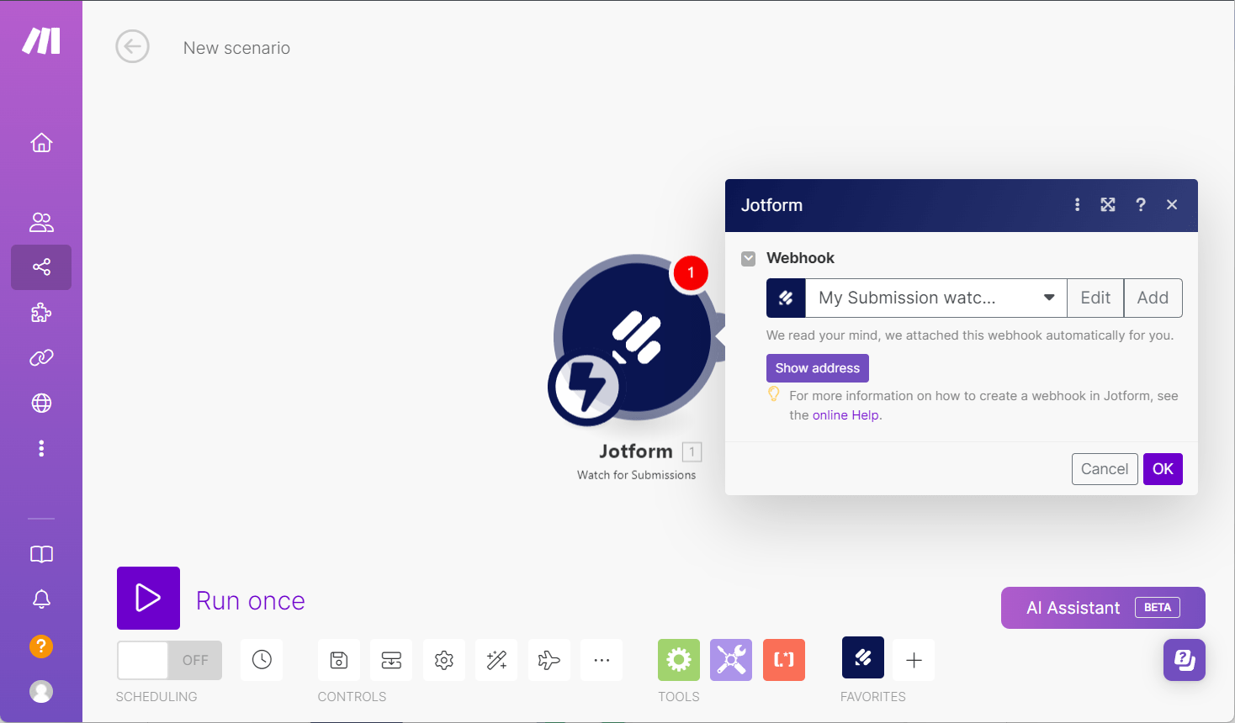Expand the Jotform dialog to fullscreen
Viewport: 1235px width, 723px height.
pos(1108,204)
